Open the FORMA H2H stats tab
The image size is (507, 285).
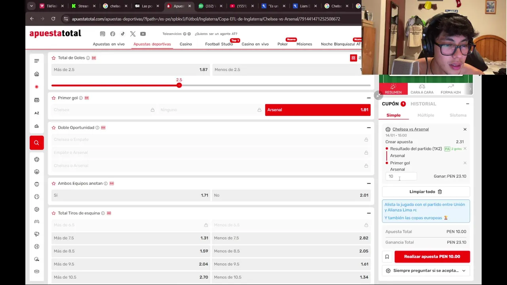click(451, 89)
